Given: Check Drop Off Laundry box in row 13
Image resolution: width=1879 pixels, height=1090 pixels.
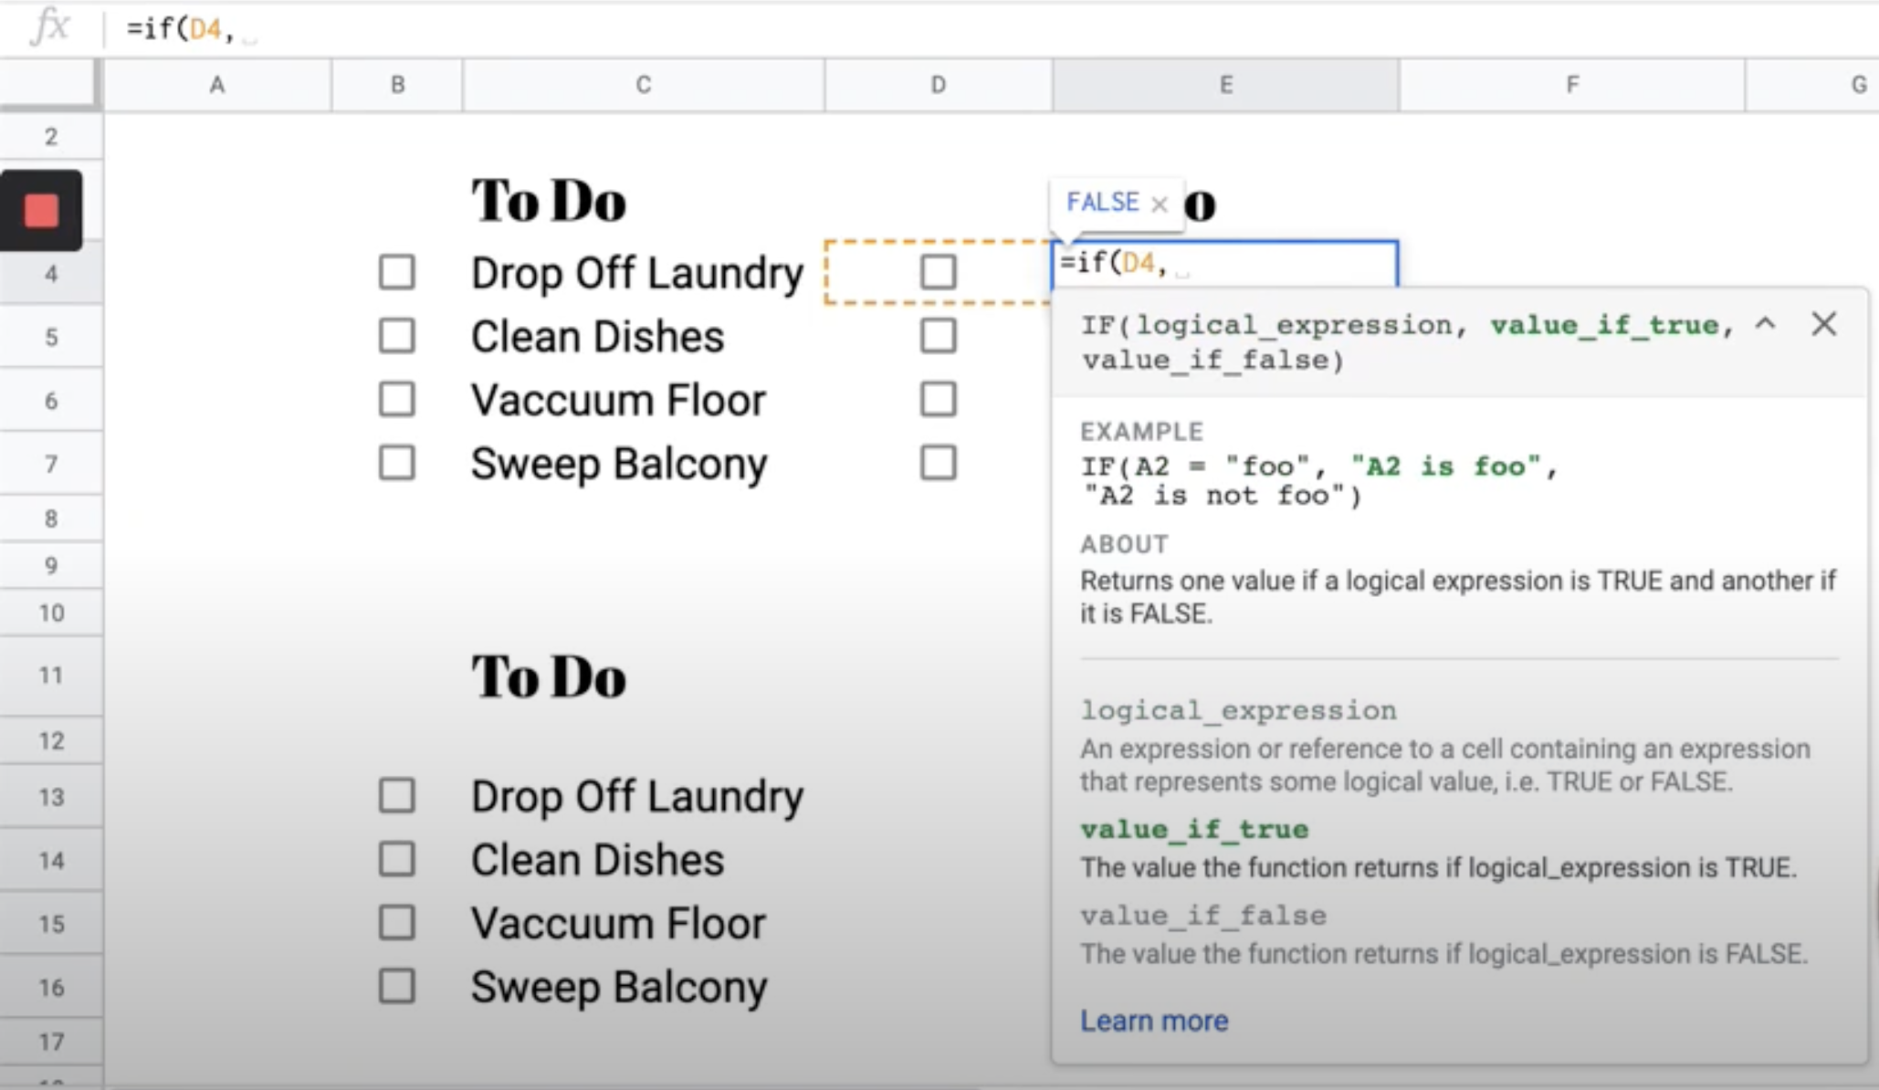Looking at the screenshot, I should tap(396, 796).
